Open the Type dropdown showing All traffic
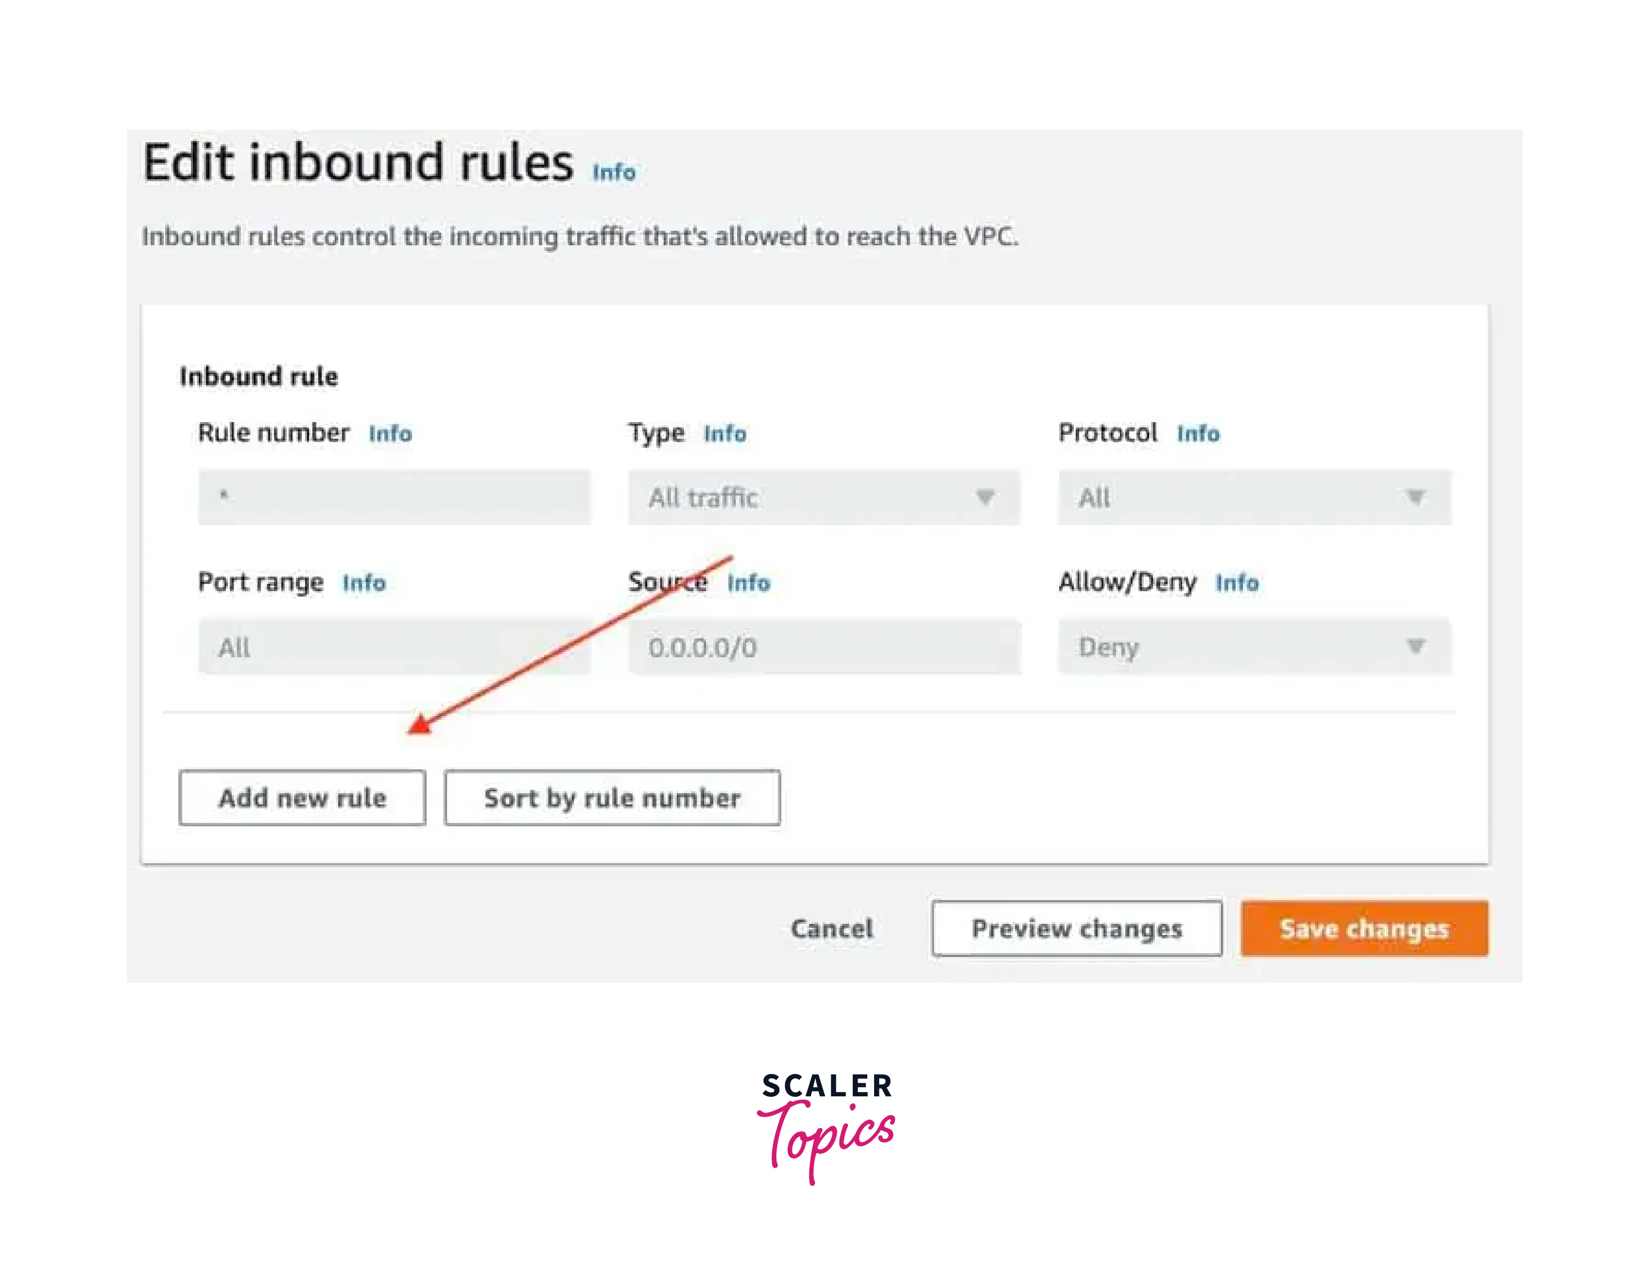 pos(823,498)
